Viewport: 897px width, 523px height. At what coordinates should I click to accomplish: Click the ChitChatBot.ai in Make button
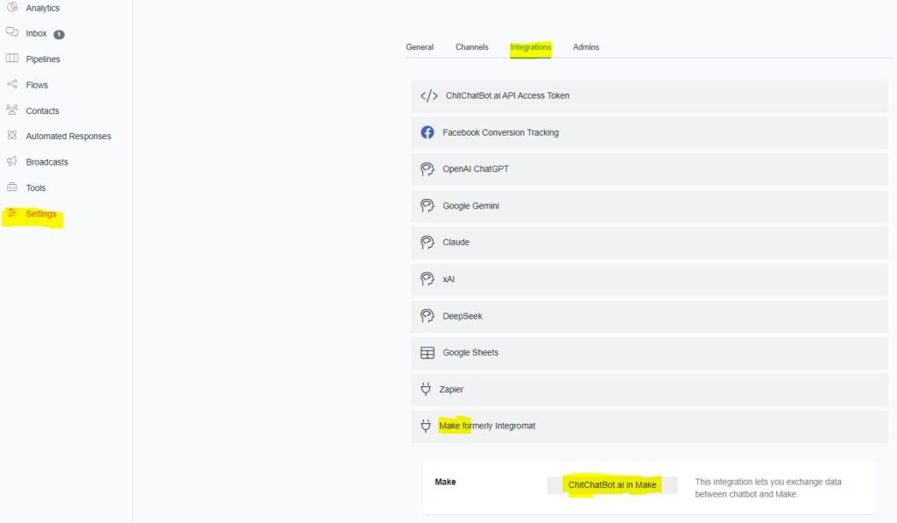click(612, 484)
